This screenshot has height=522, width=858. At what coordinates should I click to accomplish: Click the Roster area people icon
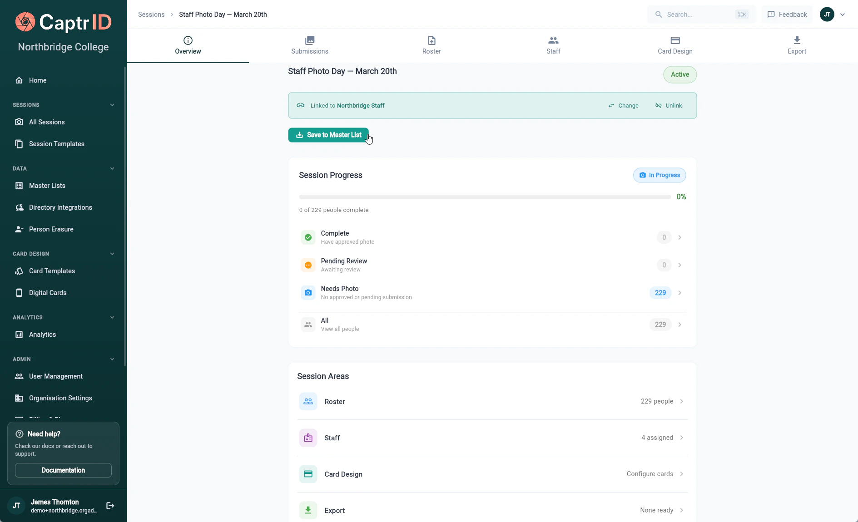click(x=308, y=401)
